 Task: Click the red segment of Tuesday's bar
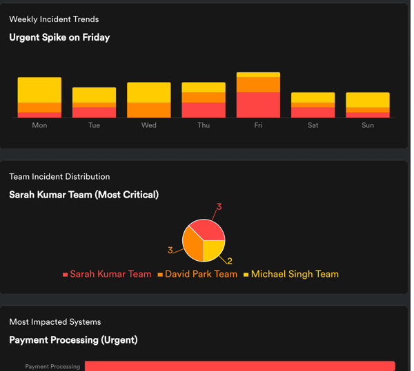[x=94, y=112]
